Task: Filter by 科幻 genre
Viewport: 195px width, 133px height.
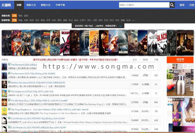Action: pos(70,20)
